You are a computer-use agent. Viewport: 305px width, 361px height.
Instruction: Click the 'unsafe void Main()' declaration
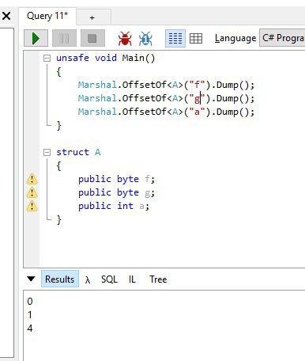coord(106,58)
